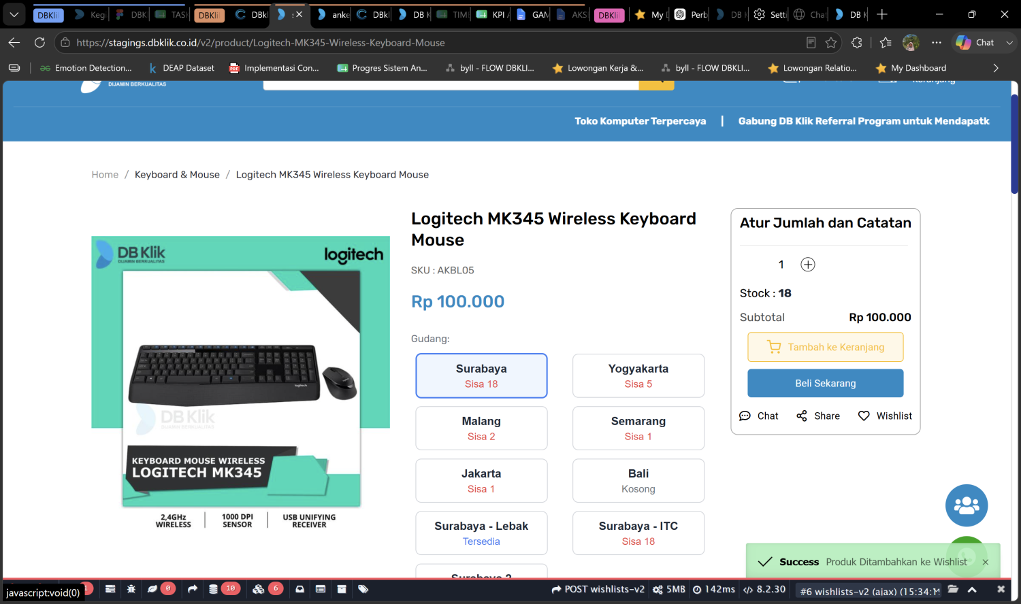Screen dimensions: 1021x604
Task: Click the debugbar folder open icon
Action: tap(953, 589)
